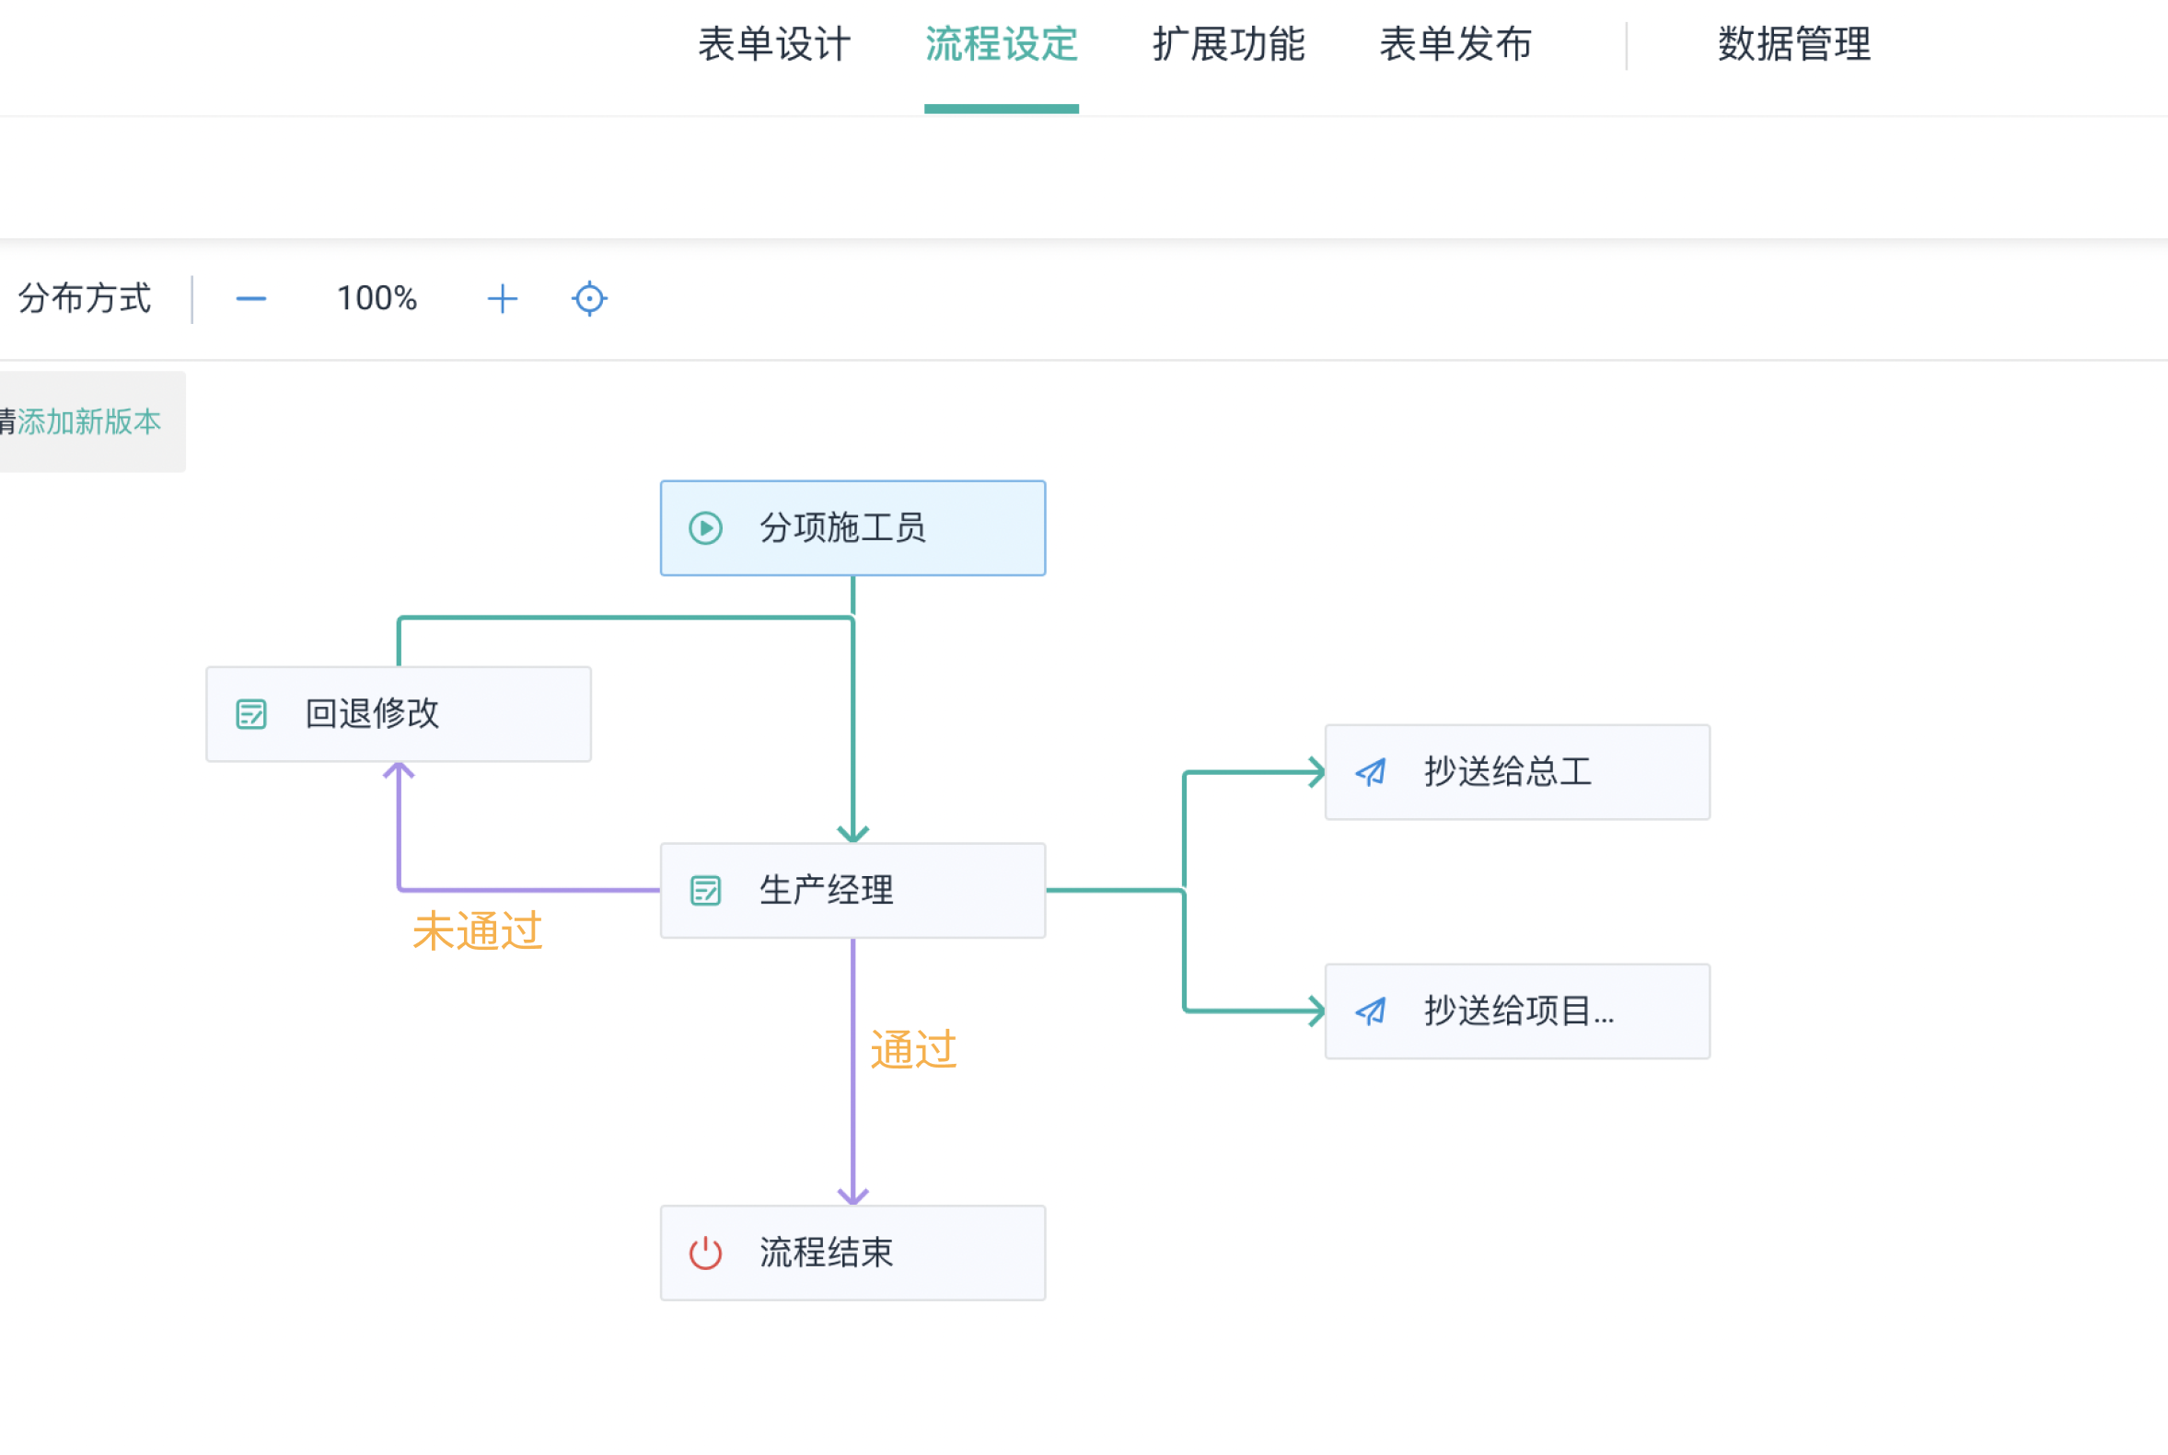2168x1455 pixels.
Task: Click the 100% zoom level display
Action: (x=377, y=299)
